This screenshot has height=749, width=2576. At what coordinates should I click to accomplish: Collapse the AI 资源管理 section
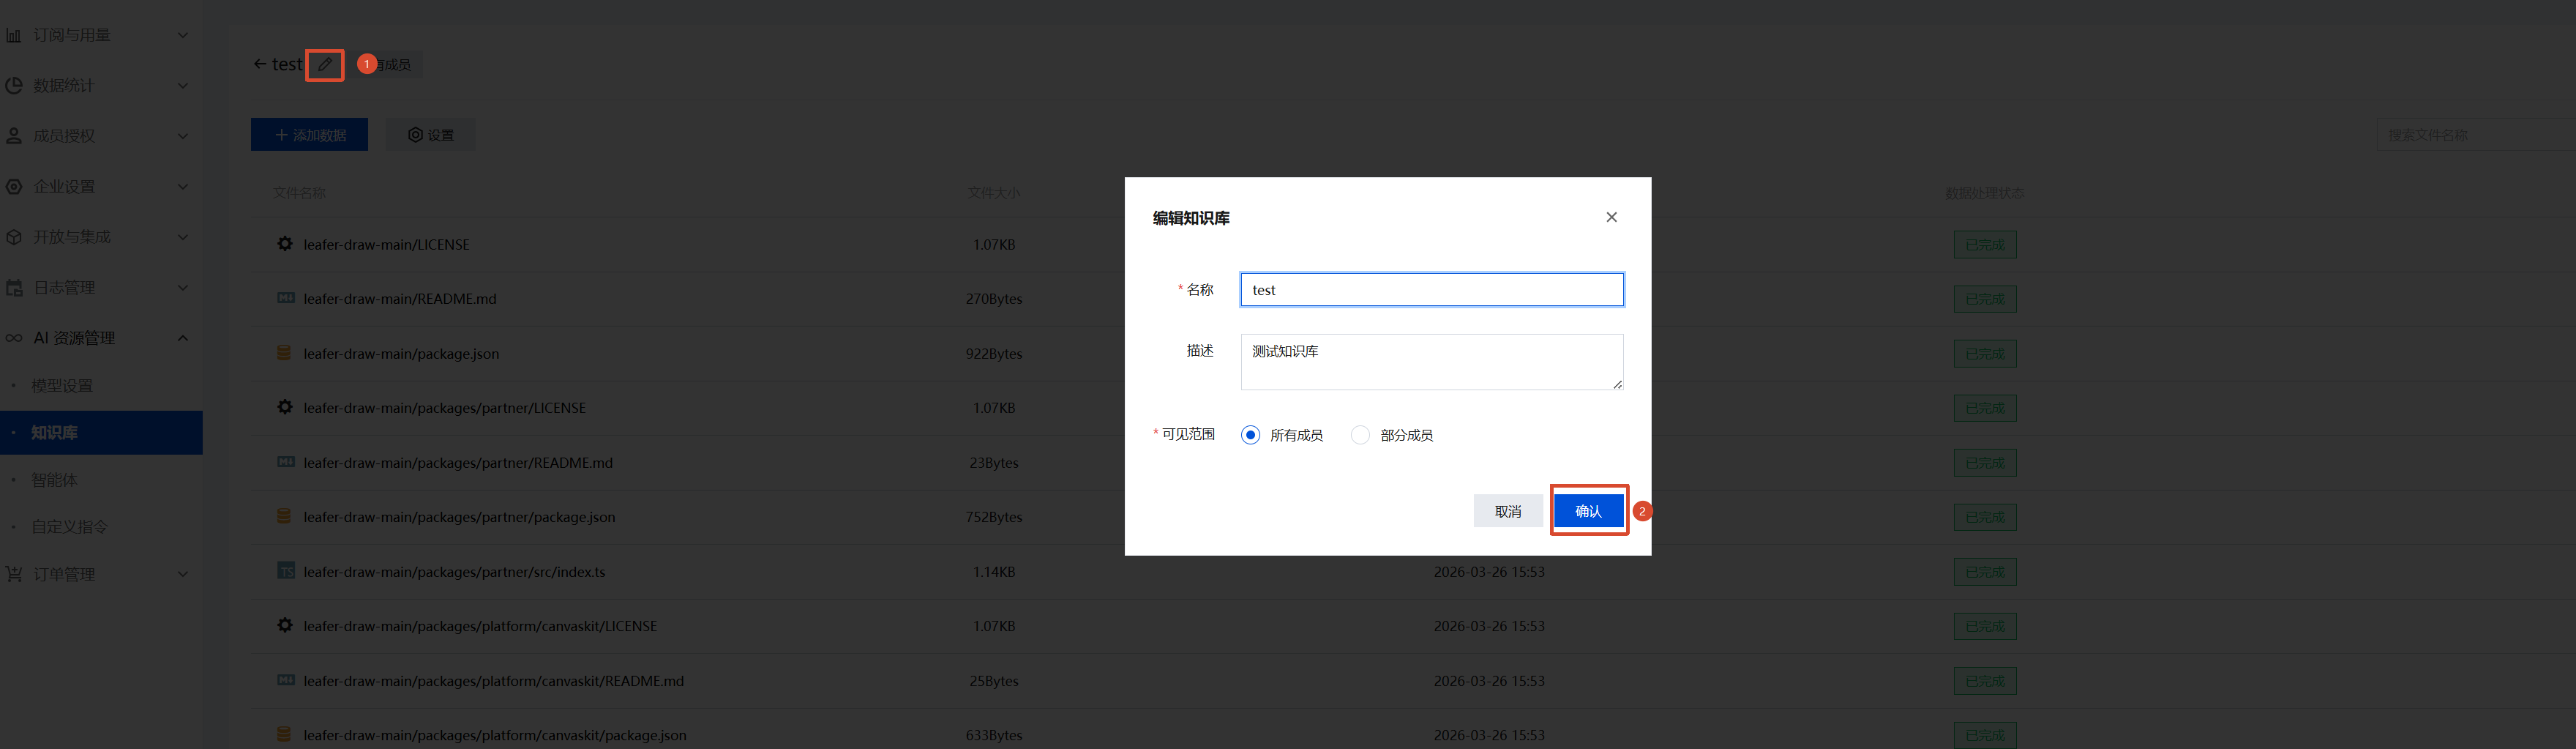(x=182, y=338)
